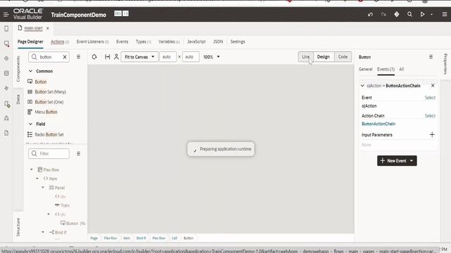The width and height of the screenshot is (451, 253).
Task: Switch to the Page Designer tab
Action: [x=30, y=41]
